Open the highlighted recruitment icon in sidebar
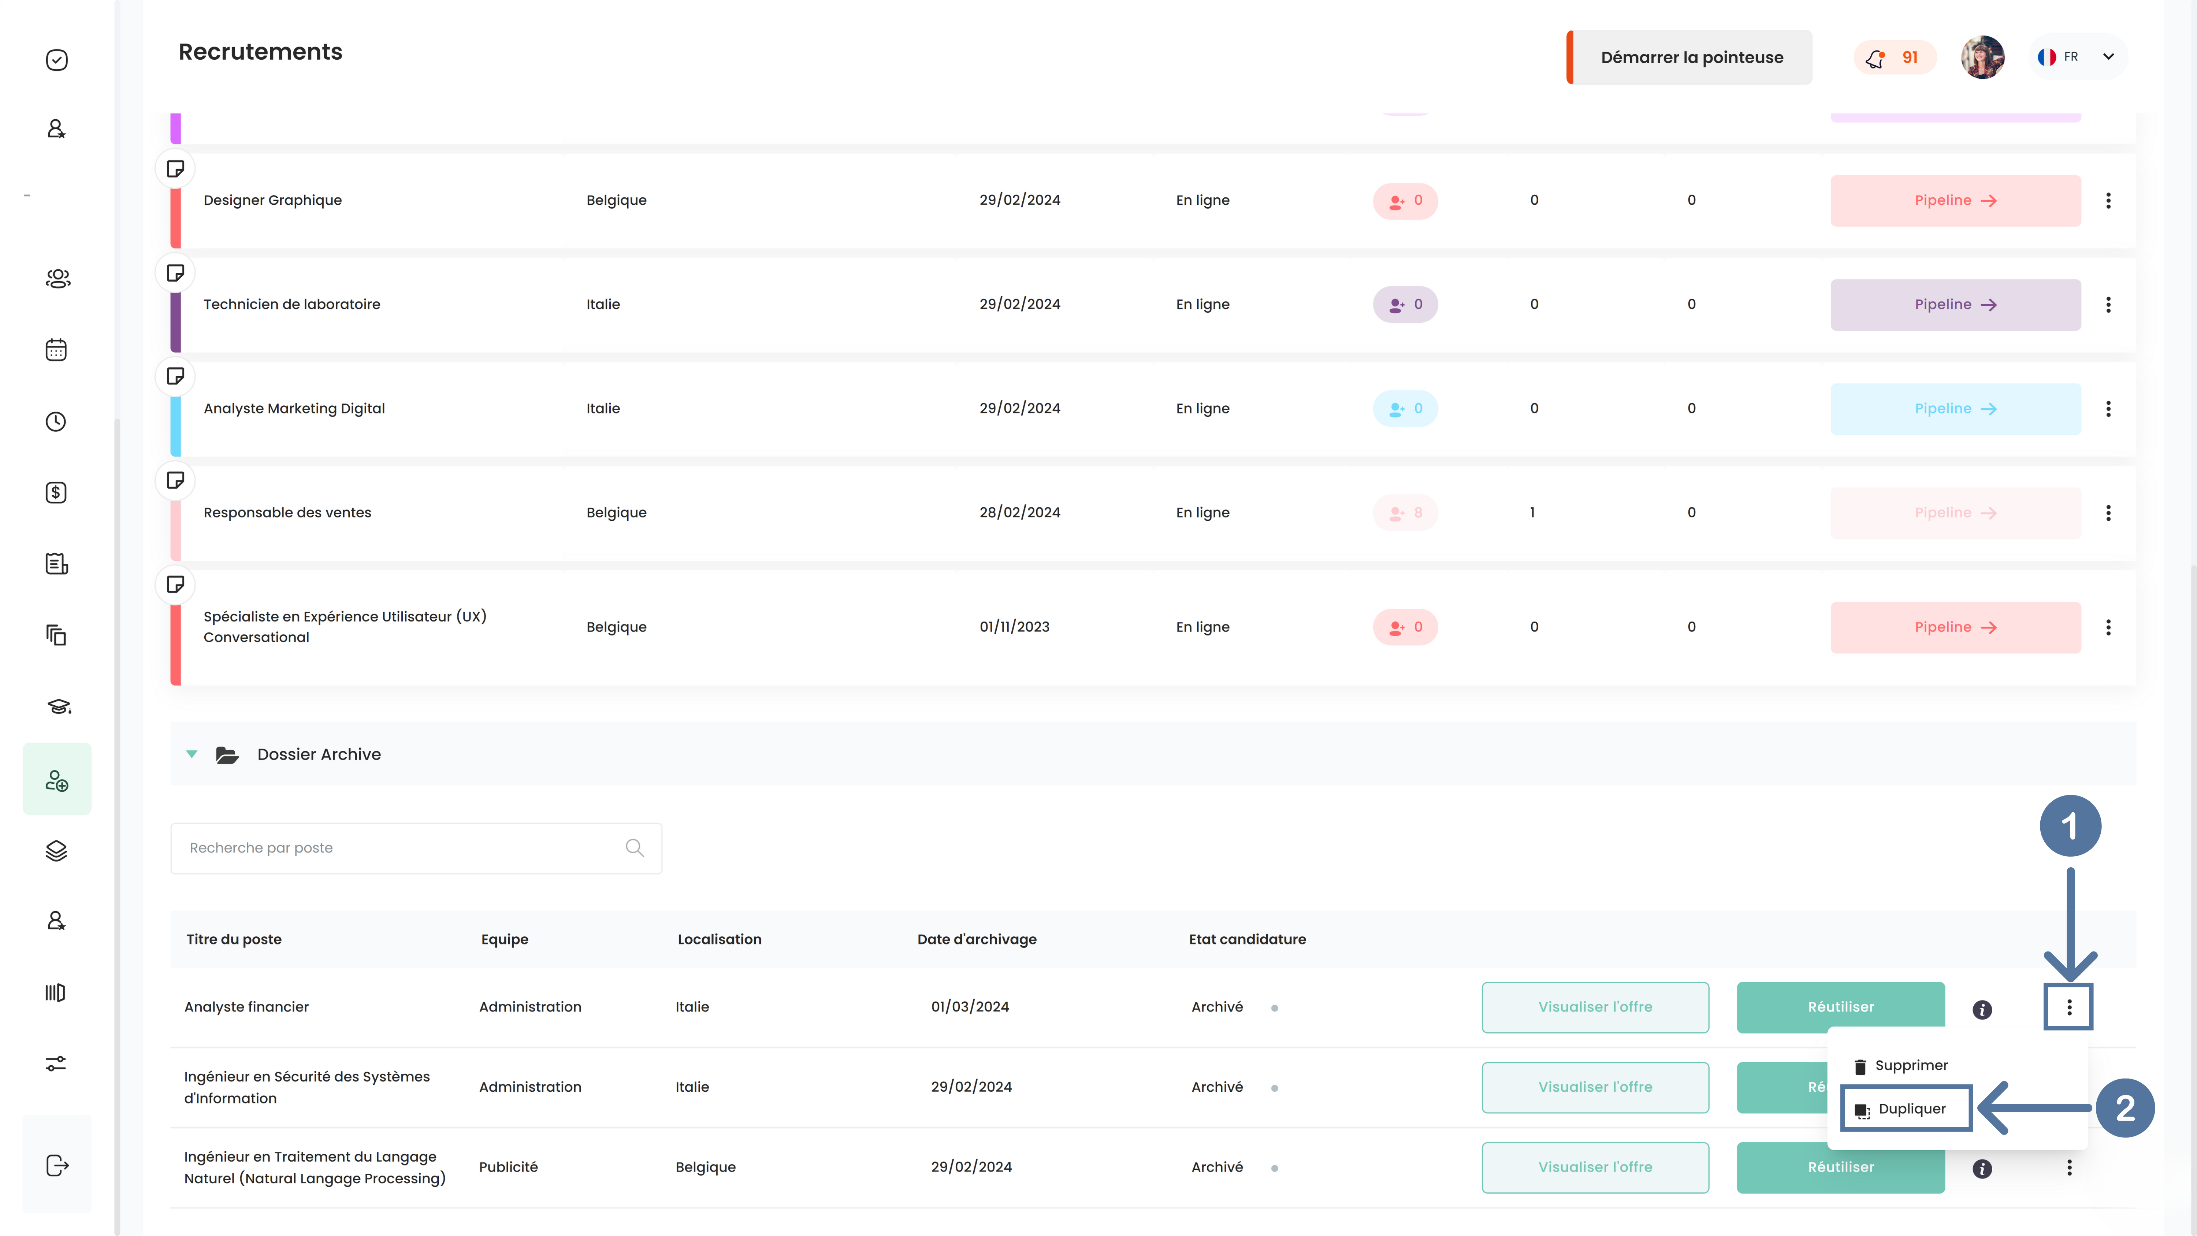The image size is (2197, 1236). [57, 779]
